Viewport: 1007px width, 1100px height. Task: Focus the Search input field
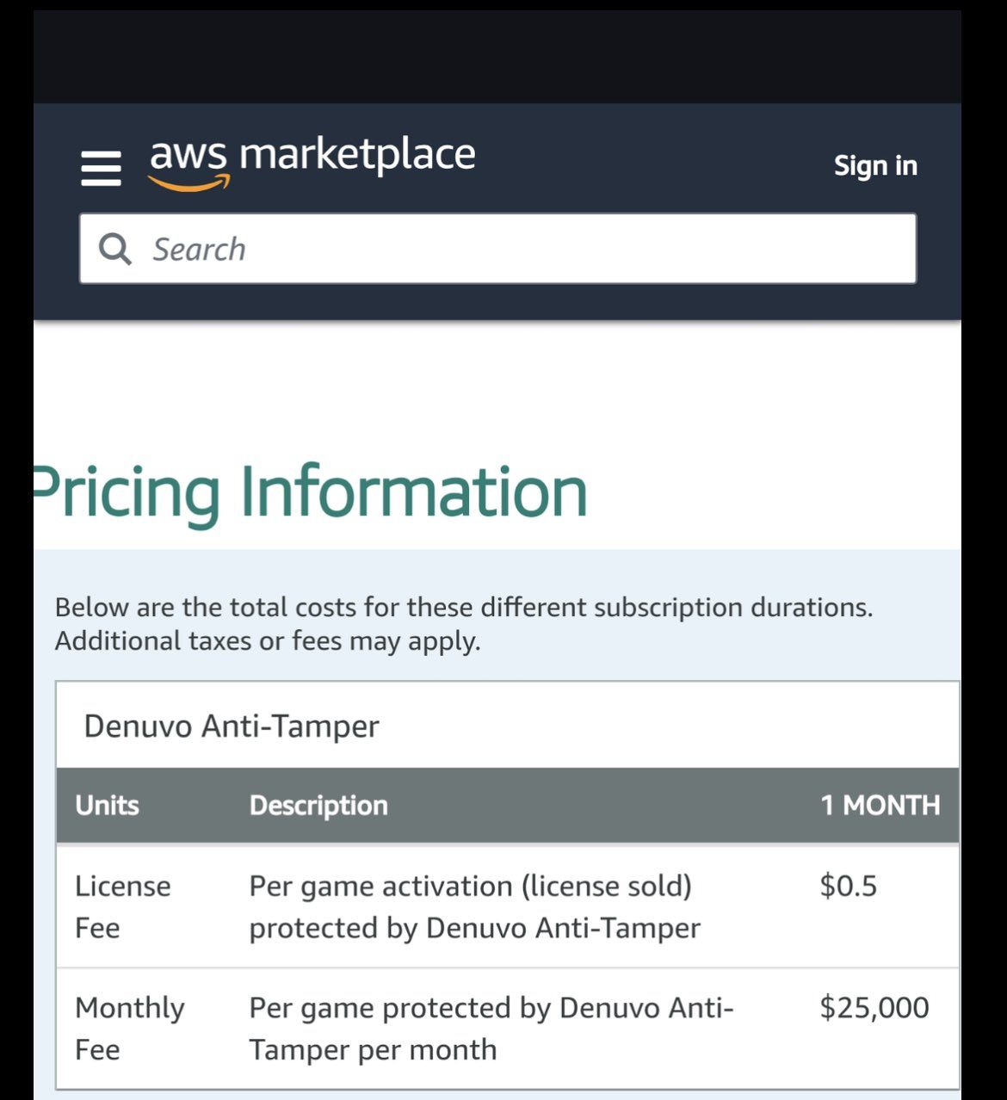(516, 249)
